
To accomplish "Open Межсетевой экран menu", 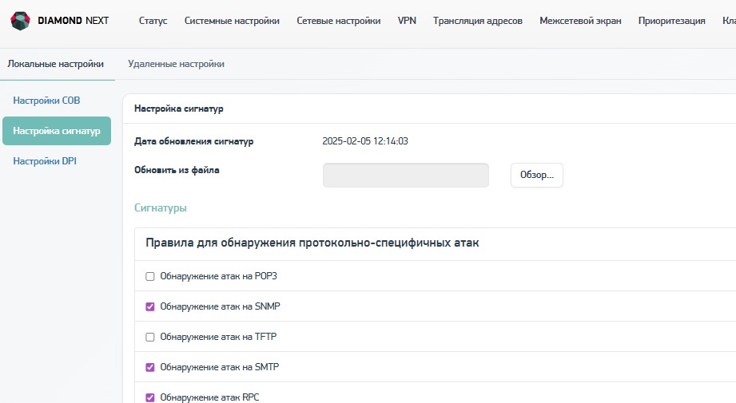I will click(580, 21).
